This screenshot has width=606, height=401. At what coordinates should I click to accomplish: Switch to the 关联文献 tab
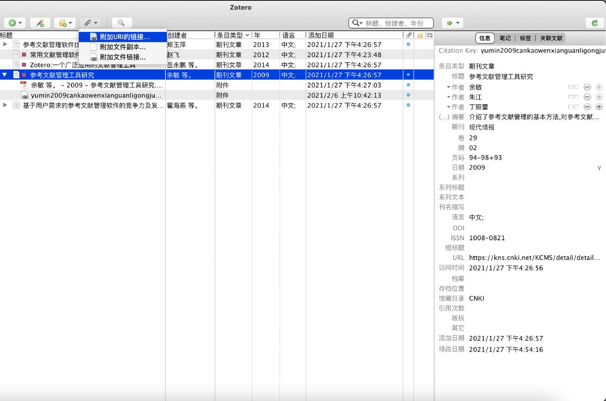pyautogui.click(x=551, y=38)
